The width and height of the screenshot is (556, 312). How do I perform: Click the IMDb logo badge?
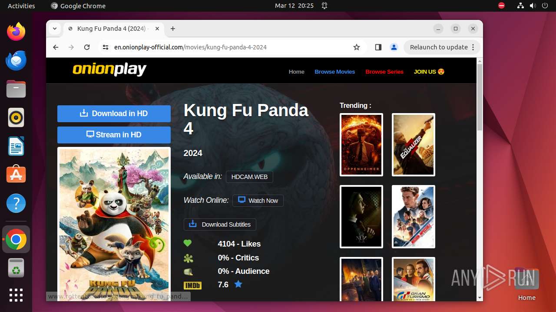point(192,285)
